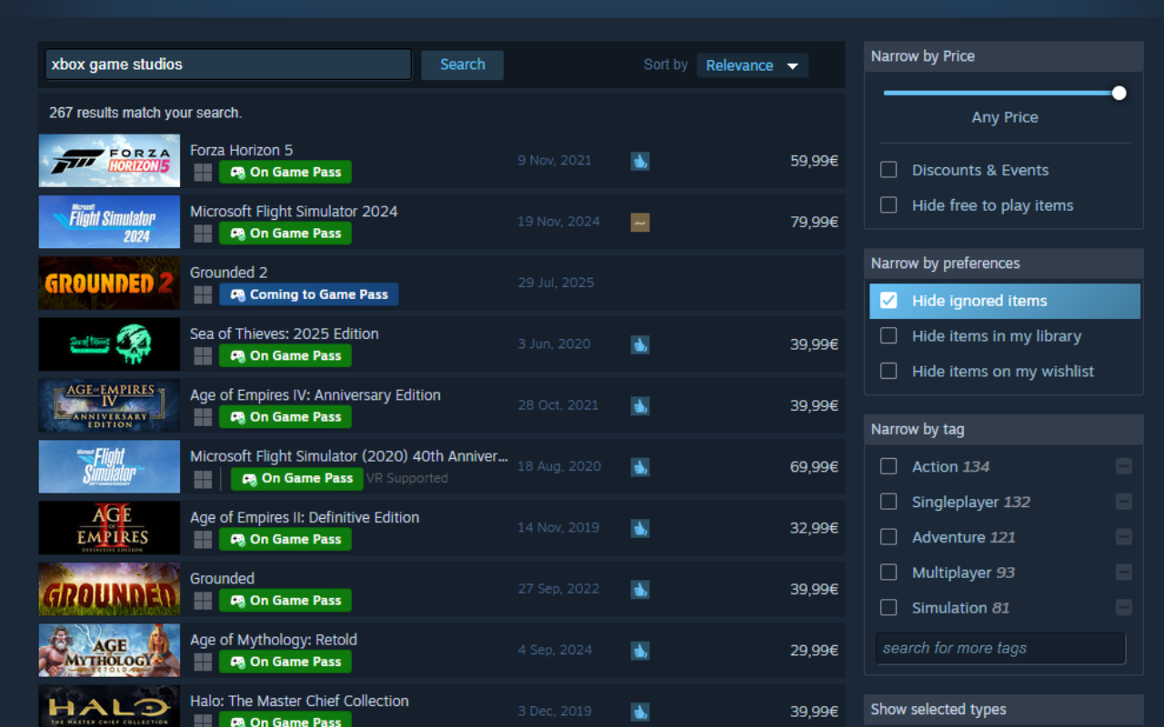Screen dimensions: 1164x727
Task: Click the 267 results match your search text
Action: (x=145, y=113)
